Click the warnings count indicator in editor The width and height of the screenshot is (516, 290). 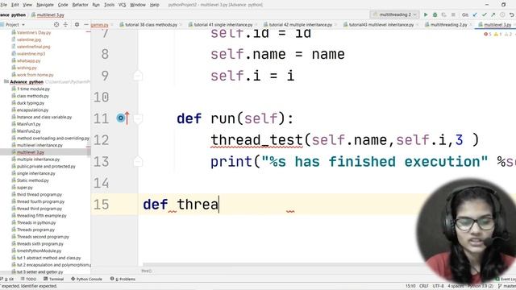coord(498,34)
